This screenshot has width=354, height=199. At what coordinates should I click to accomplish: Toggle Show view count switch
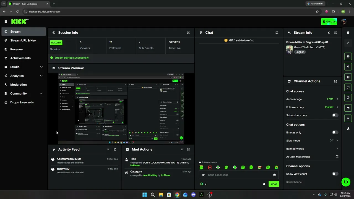point(335,174)
